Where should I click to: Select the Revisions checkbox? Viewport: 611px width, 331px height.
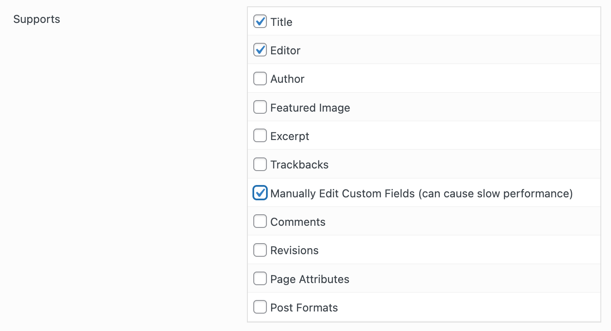[260, 250]
